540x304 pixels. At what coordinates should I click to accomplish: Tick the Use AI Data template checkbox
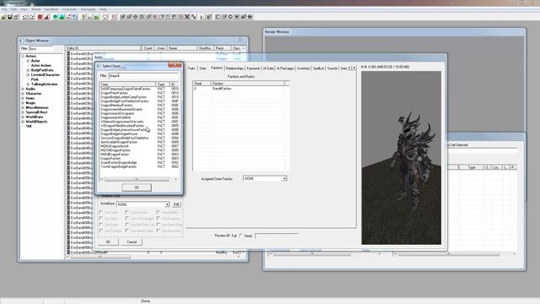[x=127, y=212]
